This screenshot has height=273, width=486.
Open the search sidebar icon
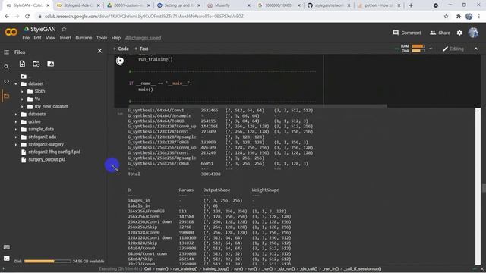click(6, 67)
